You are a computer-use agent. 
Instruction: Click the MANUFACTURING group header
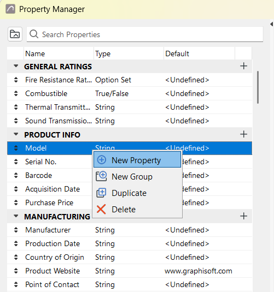coord(130,216)
